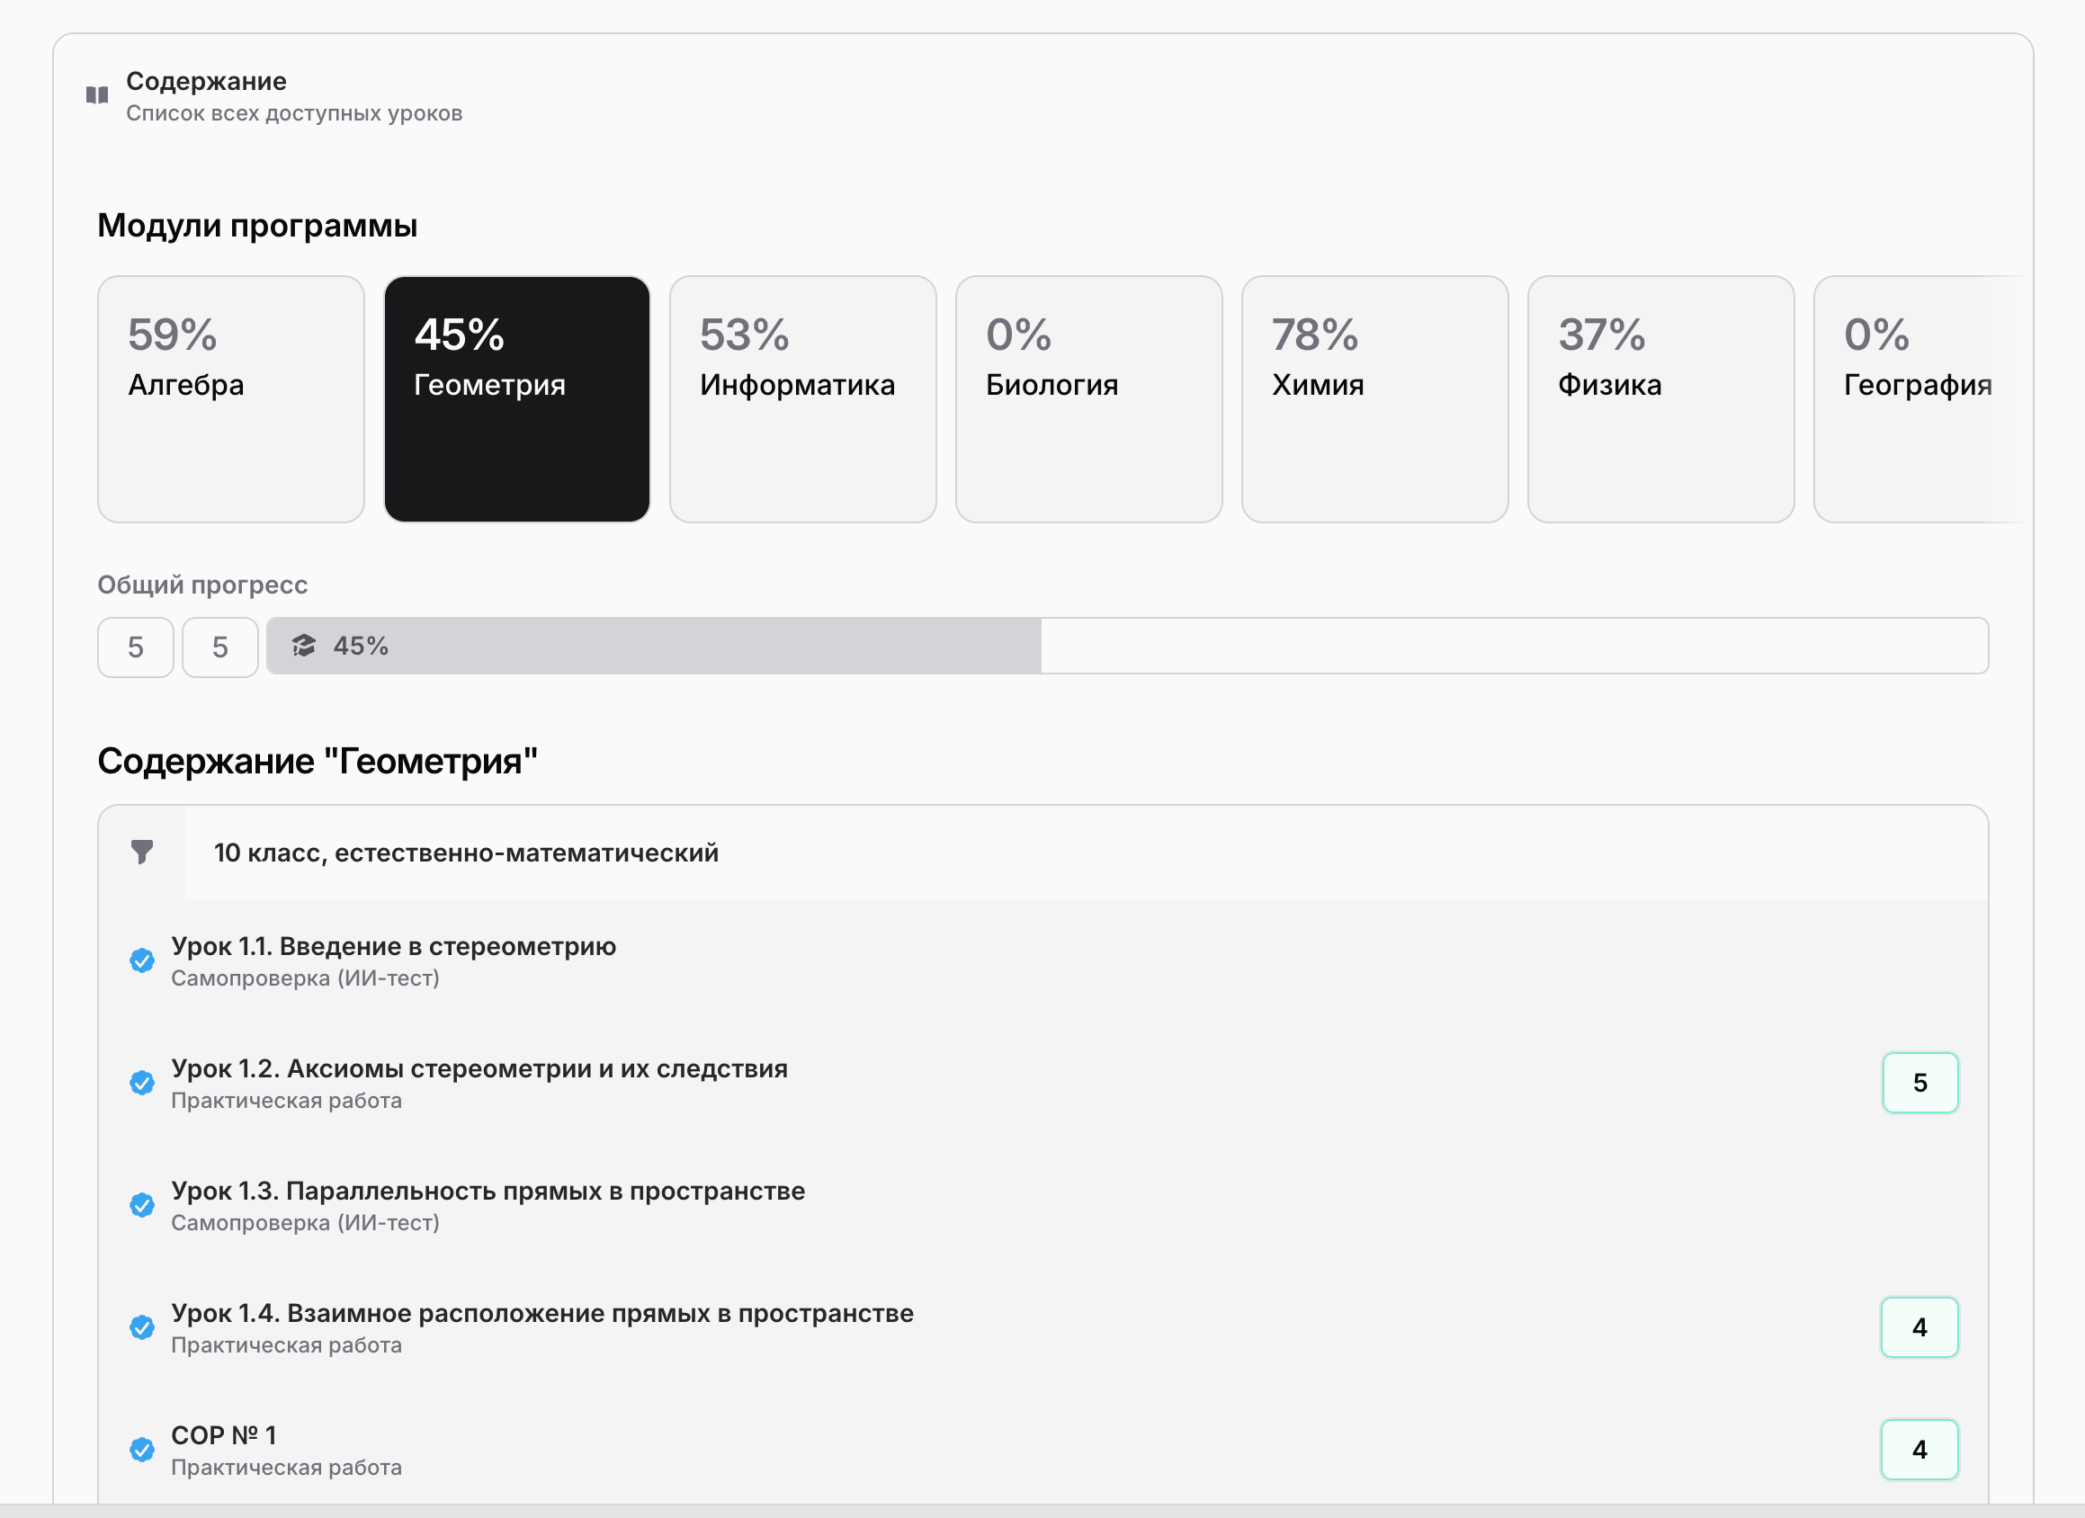Screen dimensions: 2085x1518
Task: Click the 45% overall progress bar
Action: (x=1126, y=646)
